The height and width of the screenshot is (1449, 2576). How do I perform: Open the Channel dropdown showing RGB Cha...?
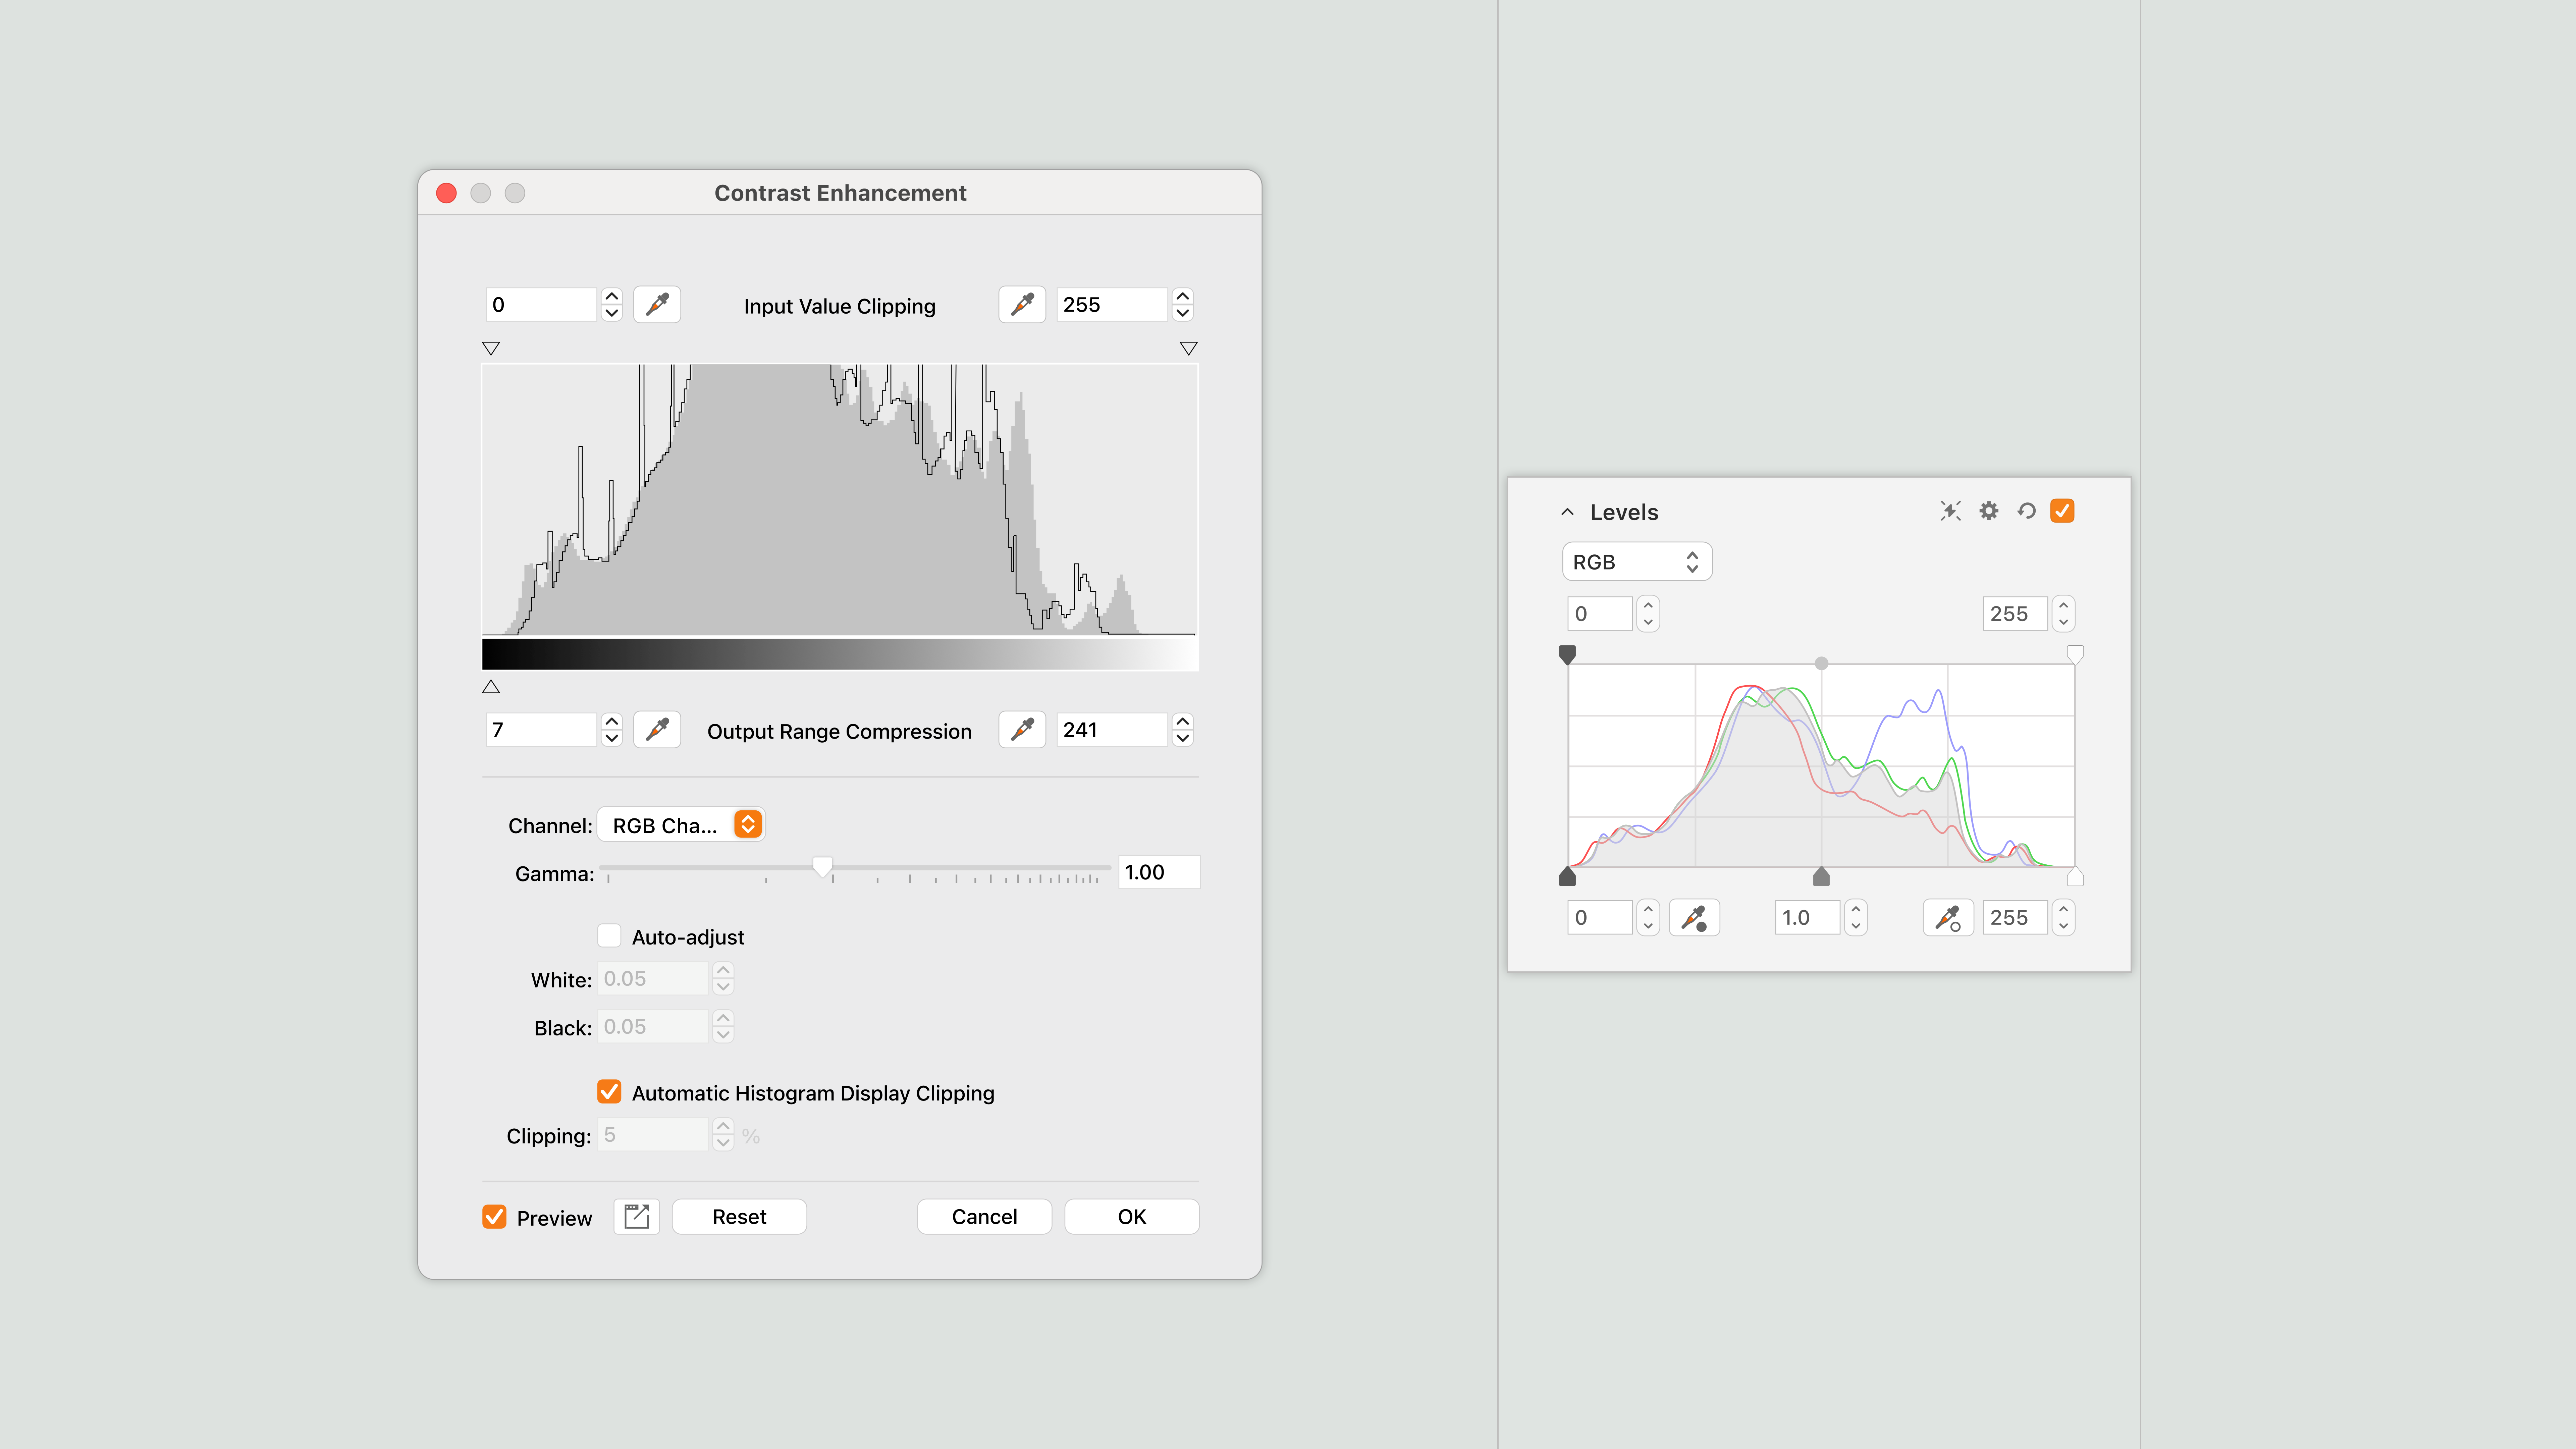pos(681,825)
